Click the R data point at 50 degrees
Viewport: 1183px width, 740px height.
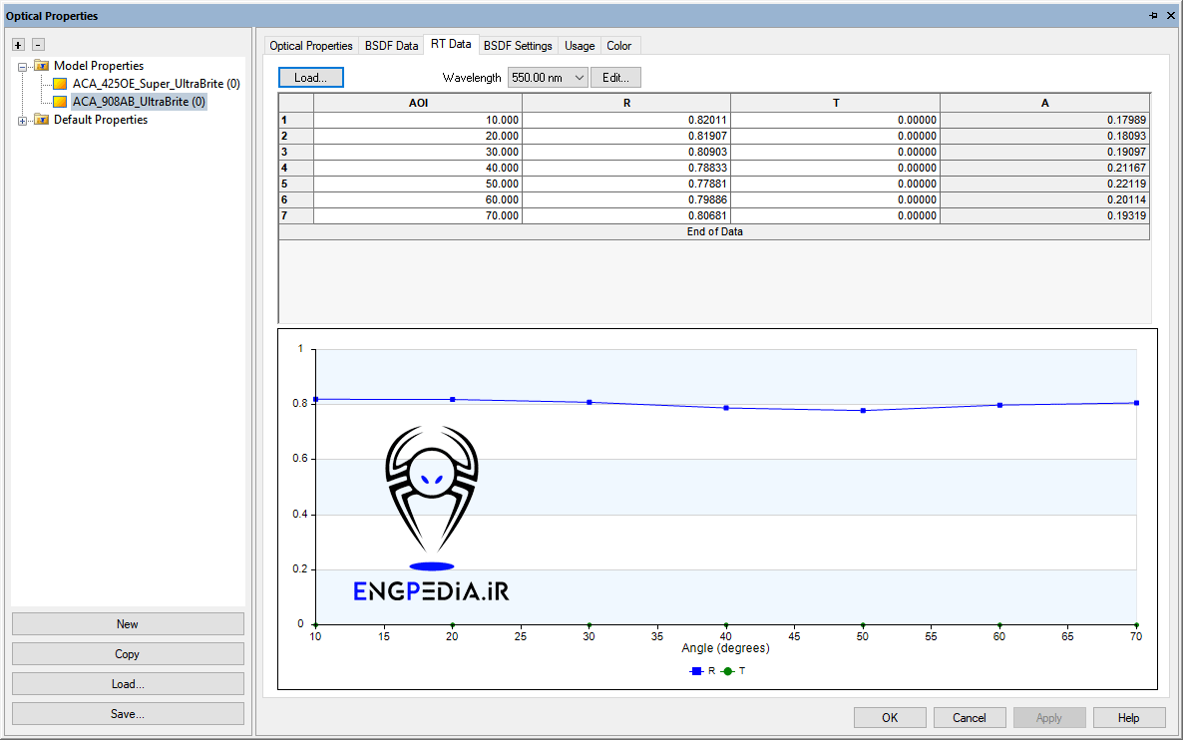(863, 410)
